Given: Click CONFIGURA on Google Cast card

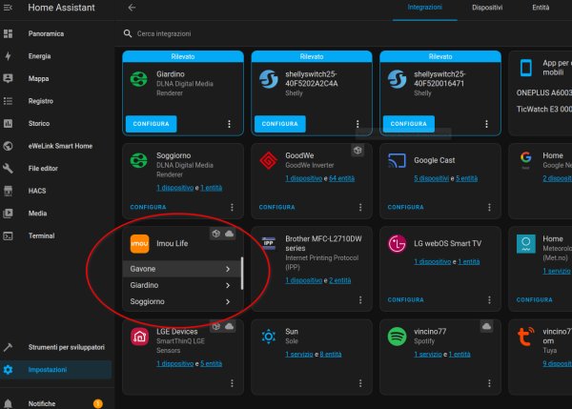Looking at the screenshot, I should [x=406, y=207].
